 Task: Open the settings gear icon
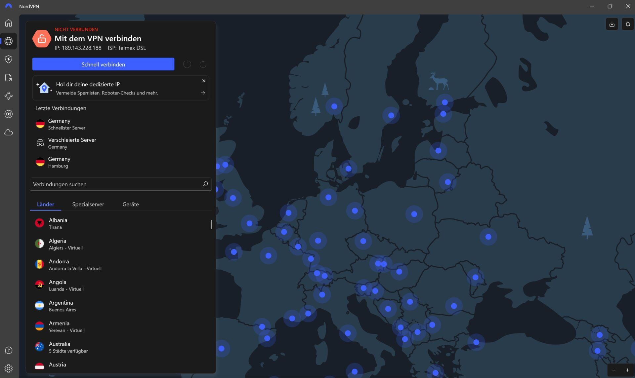click(9, 368)
